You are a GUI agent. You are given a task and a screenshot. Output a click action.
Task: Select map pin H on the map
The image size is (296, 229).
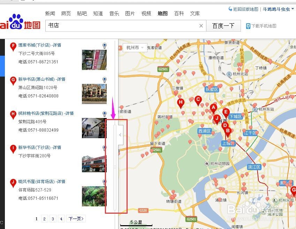(181, 103)
